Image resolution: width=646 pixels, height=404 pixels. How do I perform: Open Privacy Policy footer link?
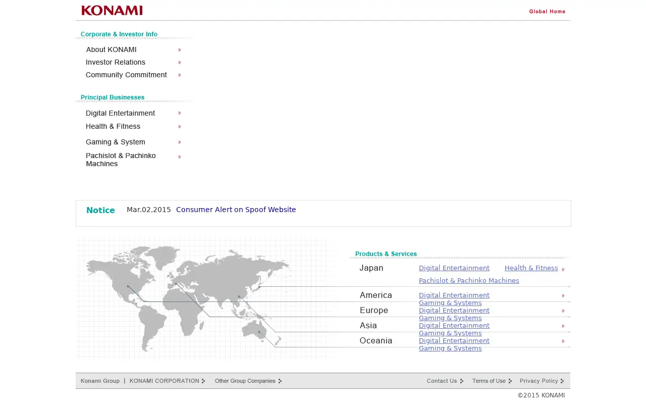pyautogui.click(x=539, y=381)
